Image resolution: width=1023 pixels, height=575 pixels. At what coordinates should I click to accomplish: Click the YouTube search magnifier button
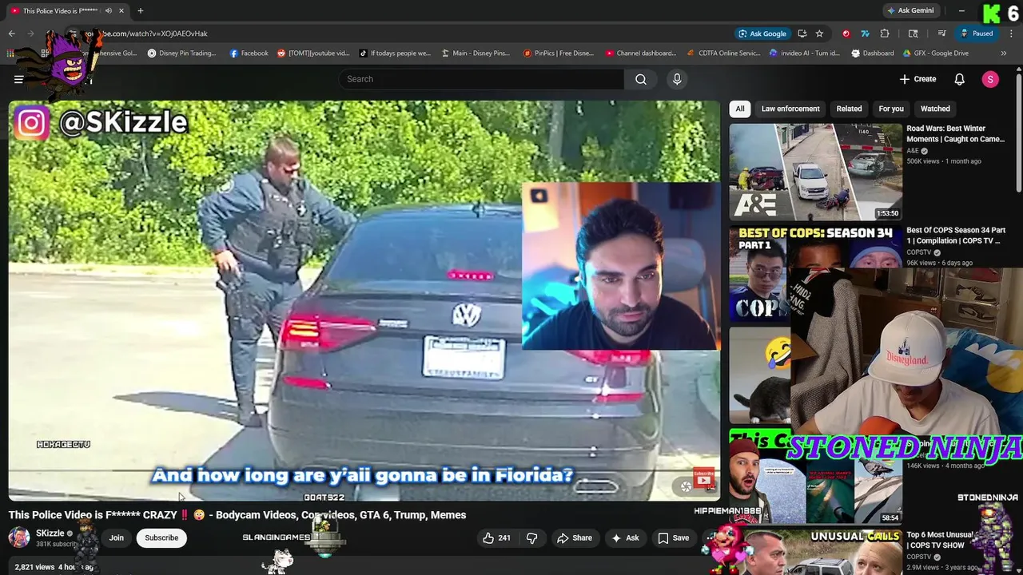[641, 79]
